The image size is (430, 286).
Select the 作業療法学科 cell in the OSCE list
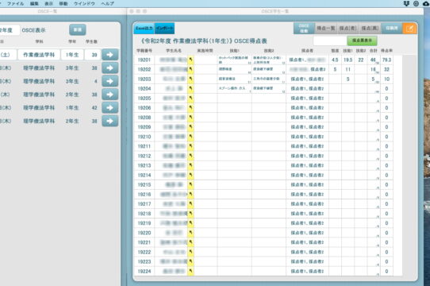click(39, 55)
